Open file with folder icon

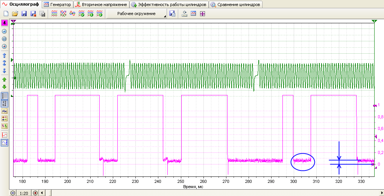[15, 14]
